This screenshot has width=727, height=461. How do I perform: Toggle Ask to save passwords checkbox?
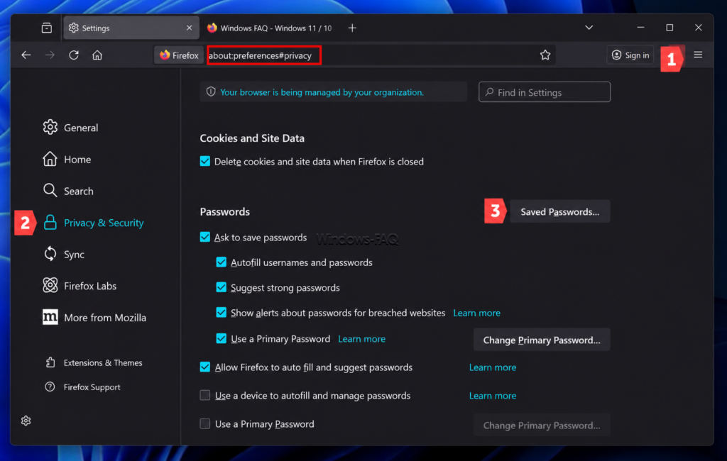[205, 237]
